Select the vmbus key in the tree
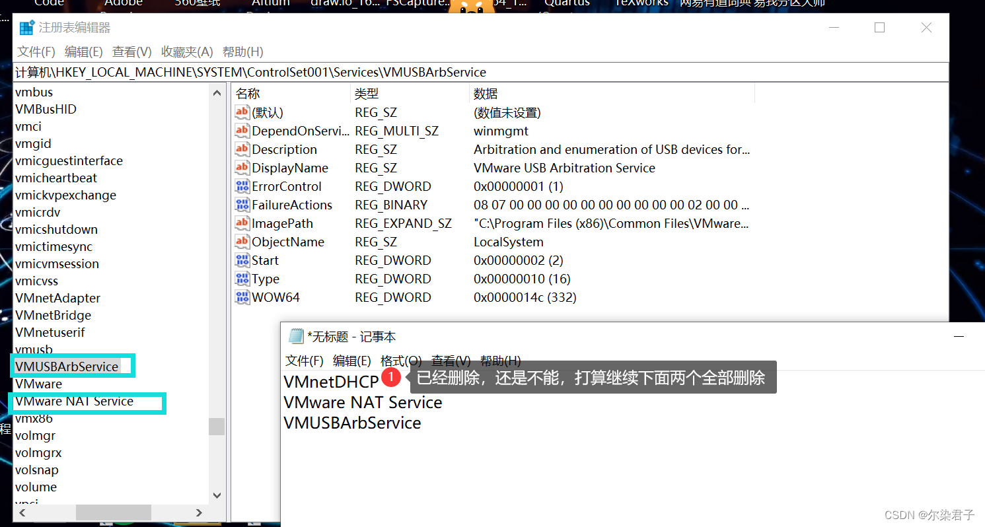Image resolution: width=985 pixels, height=527 pixels. [34, 92]
